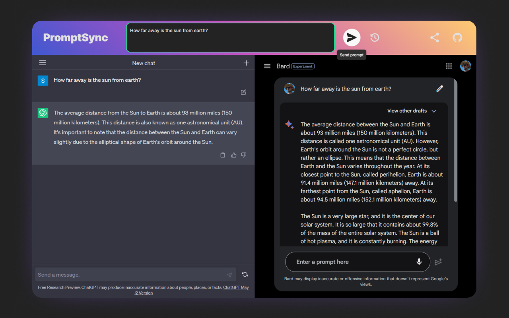
Task: Click the PromptSync prompt text box
Action: click(231, 37)
